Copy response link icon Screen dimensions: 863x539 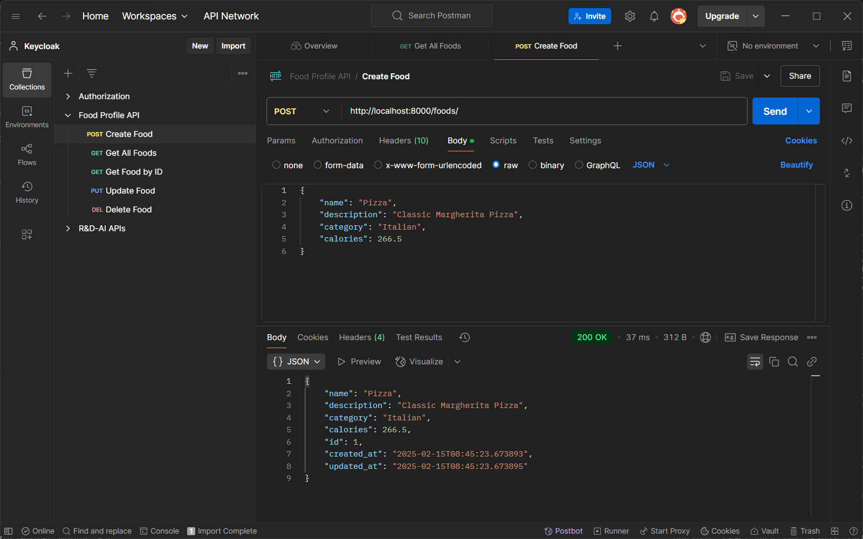point(812,362)
